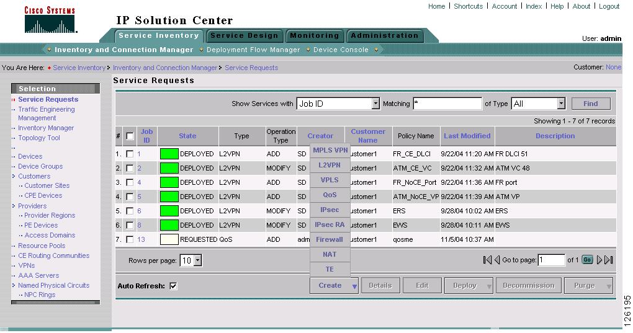The width and height of the screenshot is (633, 333).
Task: Check the row for Job ID 8
Action: [x=130, y=225]
